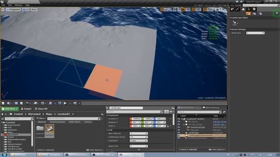Switch to the Foliage mode icon
This screenshot has height=157, width=280.
[x=248, y=9]
